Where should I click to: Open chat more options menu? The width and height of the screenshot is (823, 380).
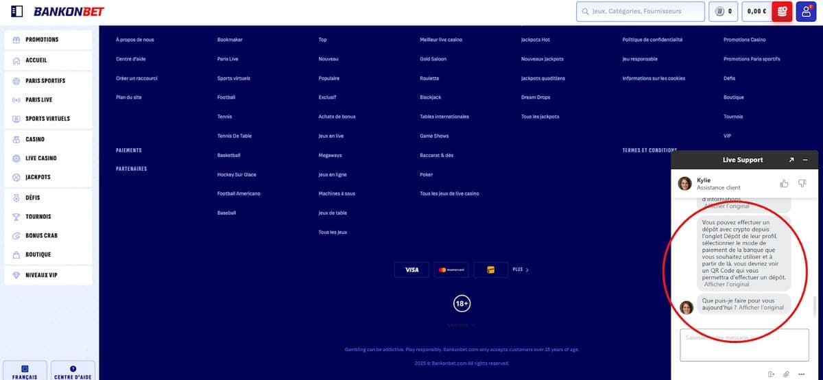coord(801,374)
